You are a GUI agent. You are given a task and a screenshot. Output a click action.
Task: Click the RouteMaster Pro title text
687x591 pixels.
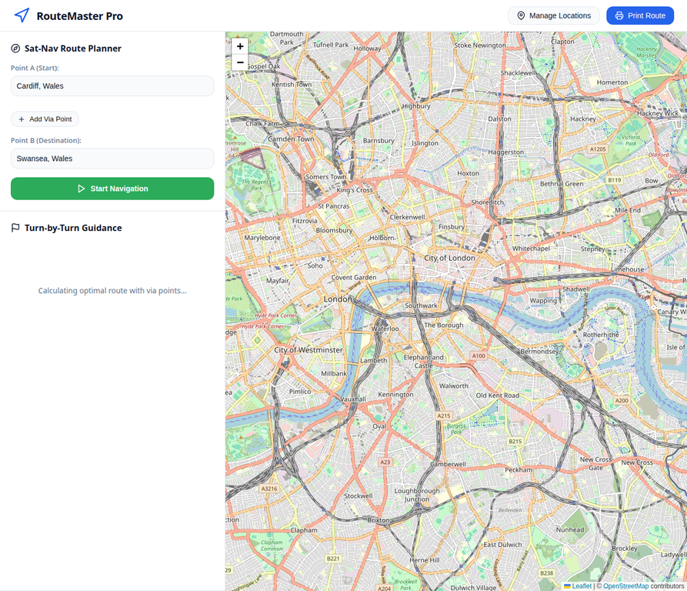pos(80,15)
